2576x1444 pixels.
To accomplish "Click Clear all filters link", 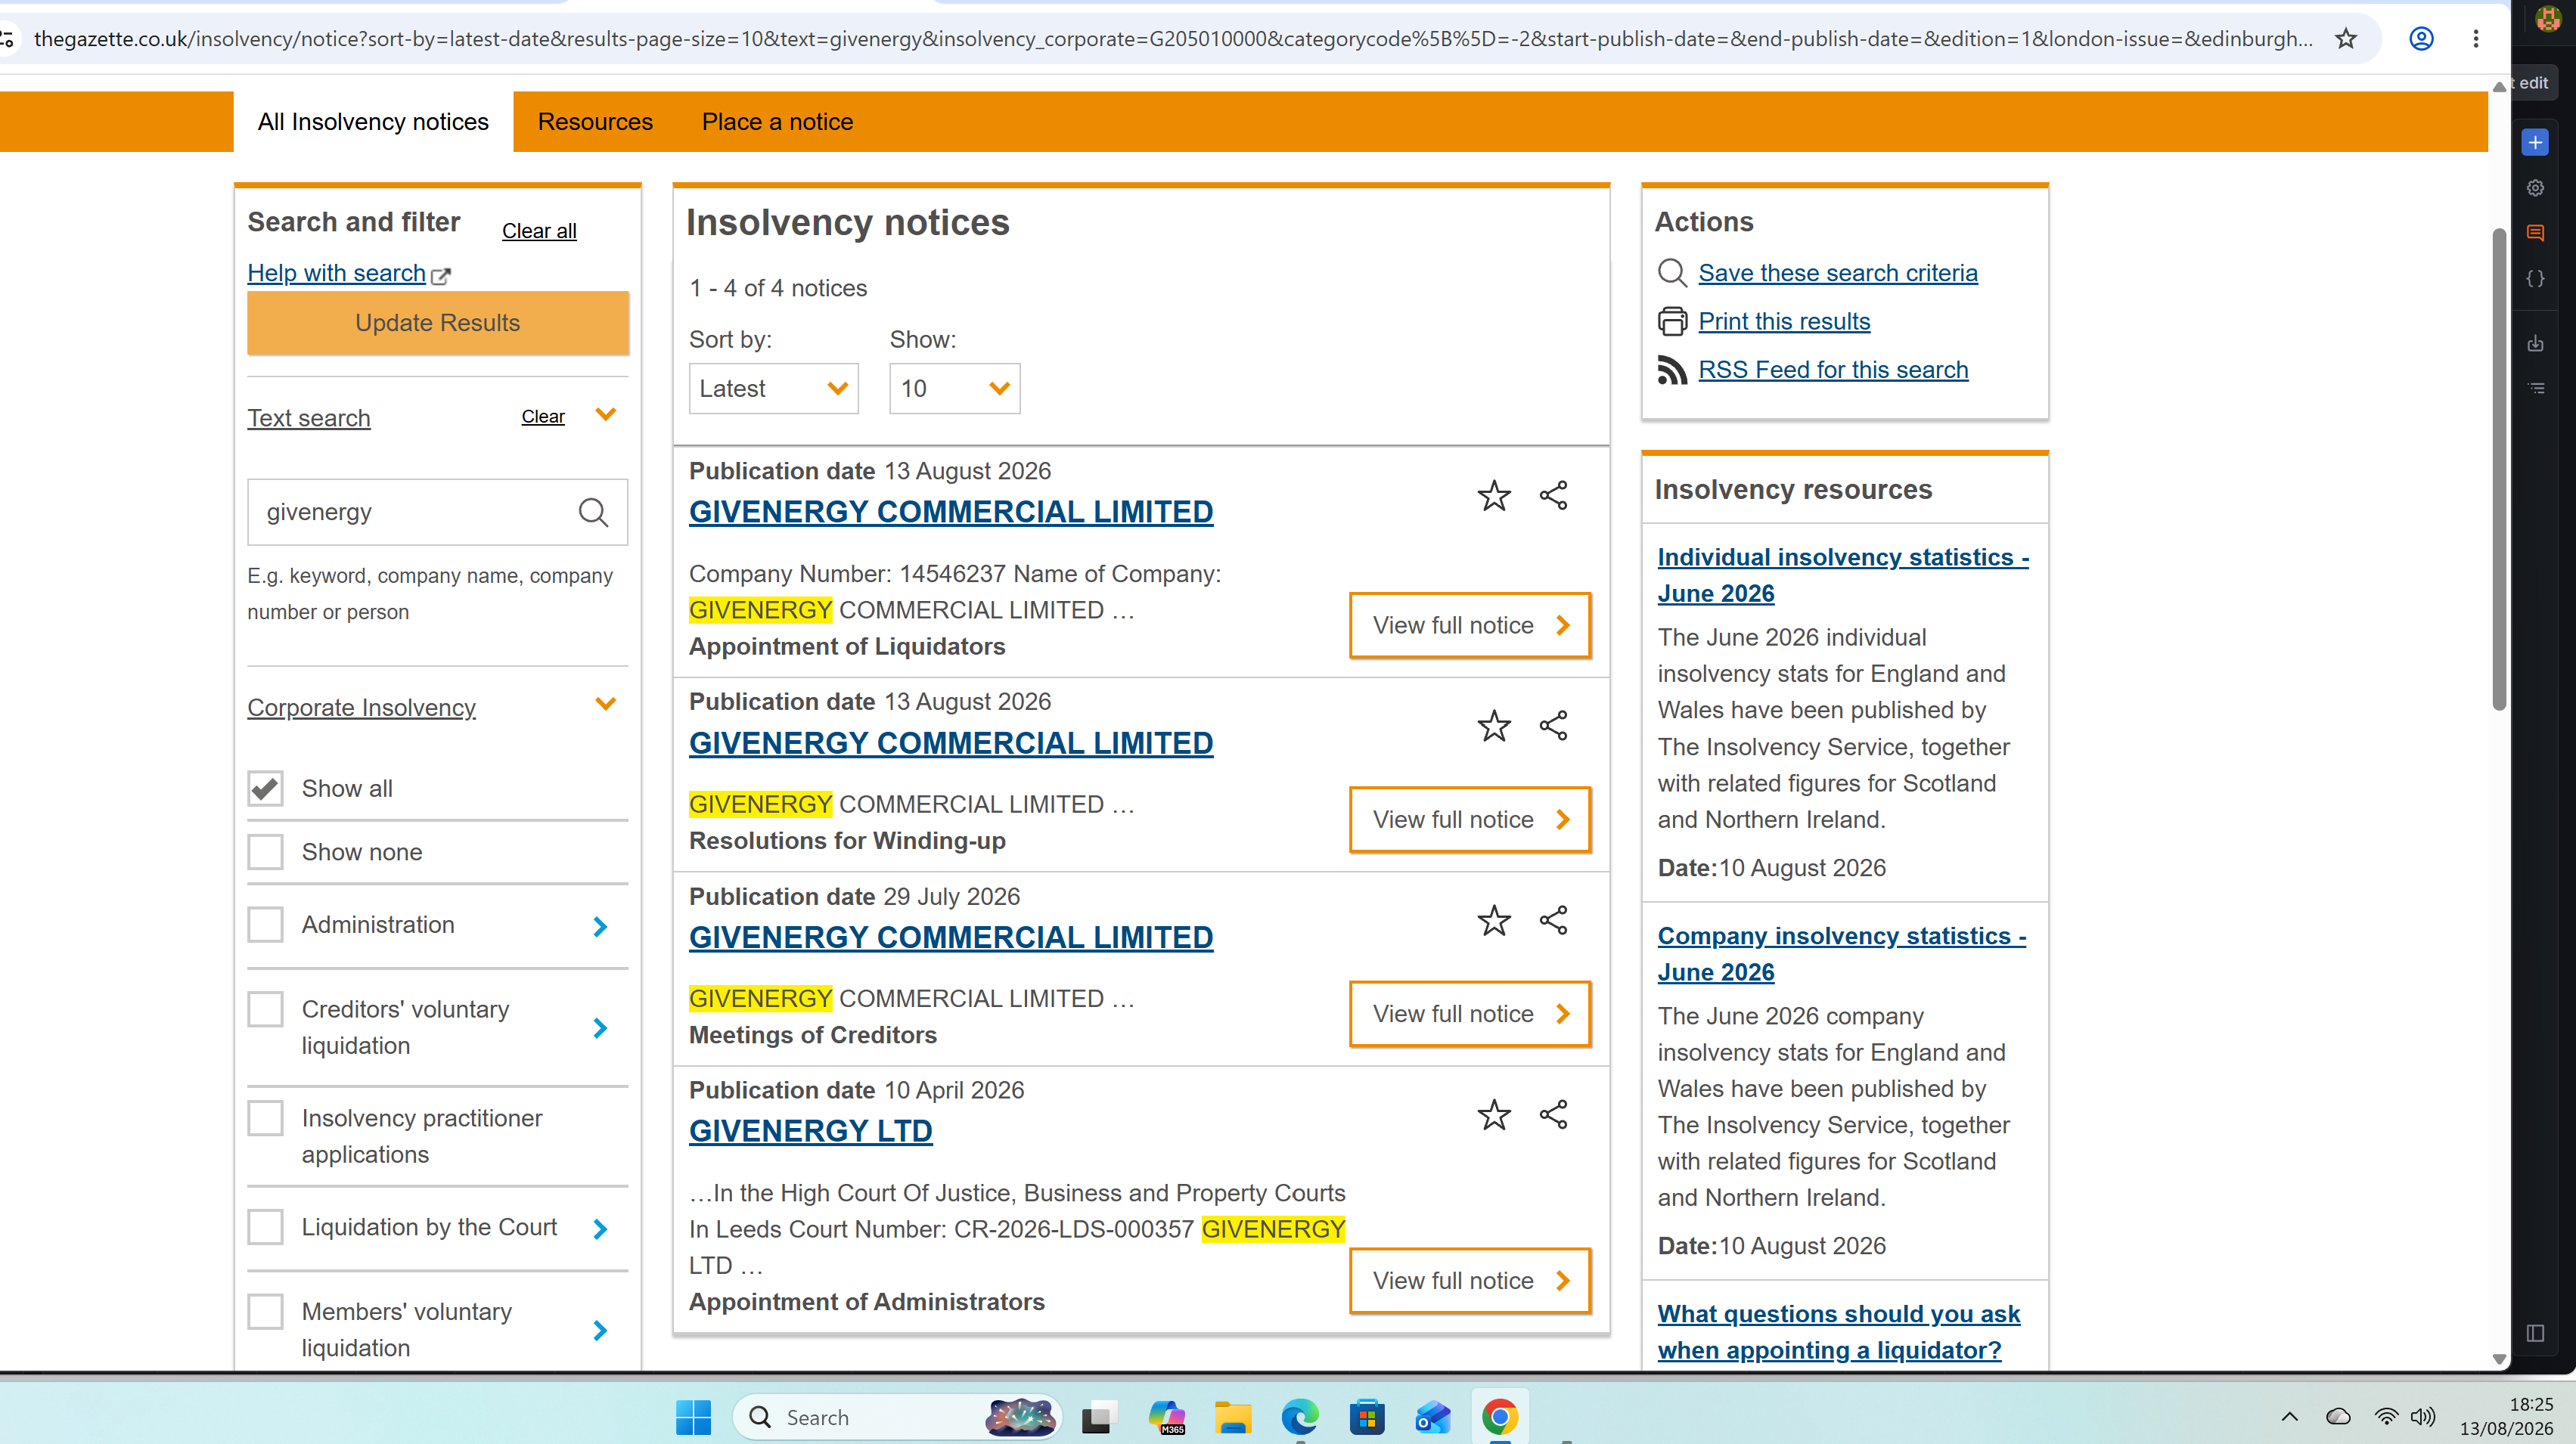I will pyautogui.click(x=539, y=231).
